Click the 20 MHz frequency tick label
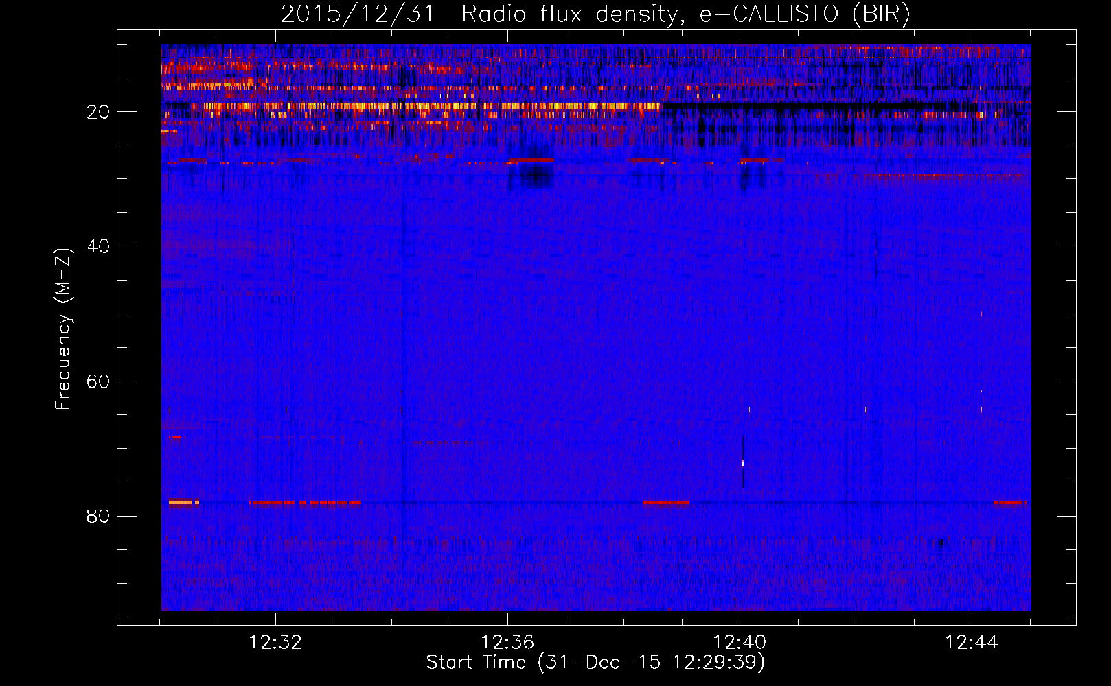Viewport: 1111px width, 686px height. [x=98, y=112]
